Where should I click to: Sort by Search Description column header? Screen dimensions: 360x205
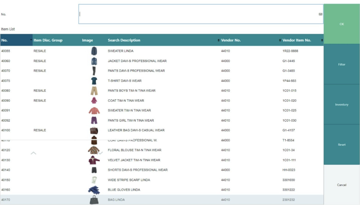(x=124, y=40)
